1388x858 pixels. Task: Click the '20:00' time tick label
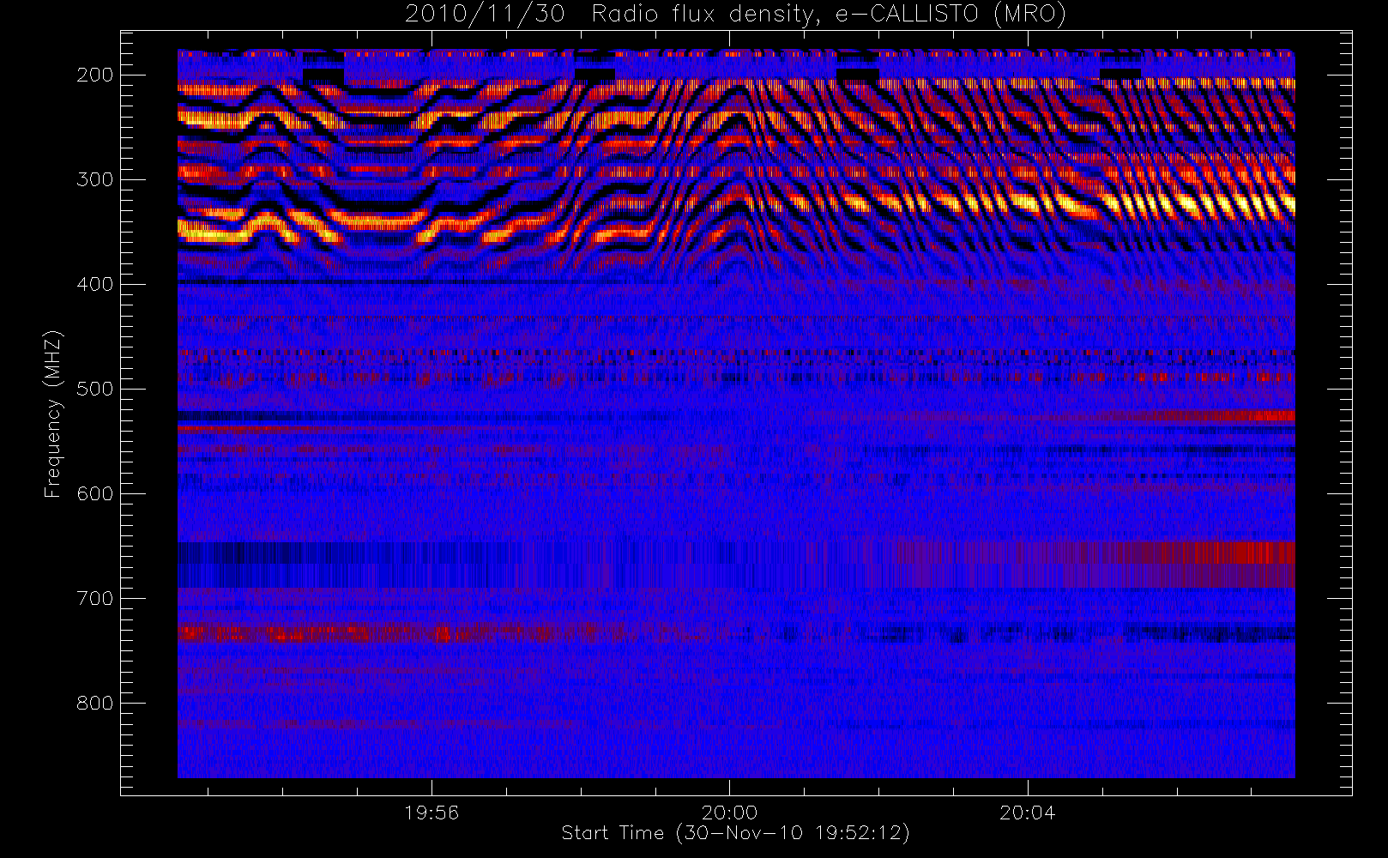729,813
